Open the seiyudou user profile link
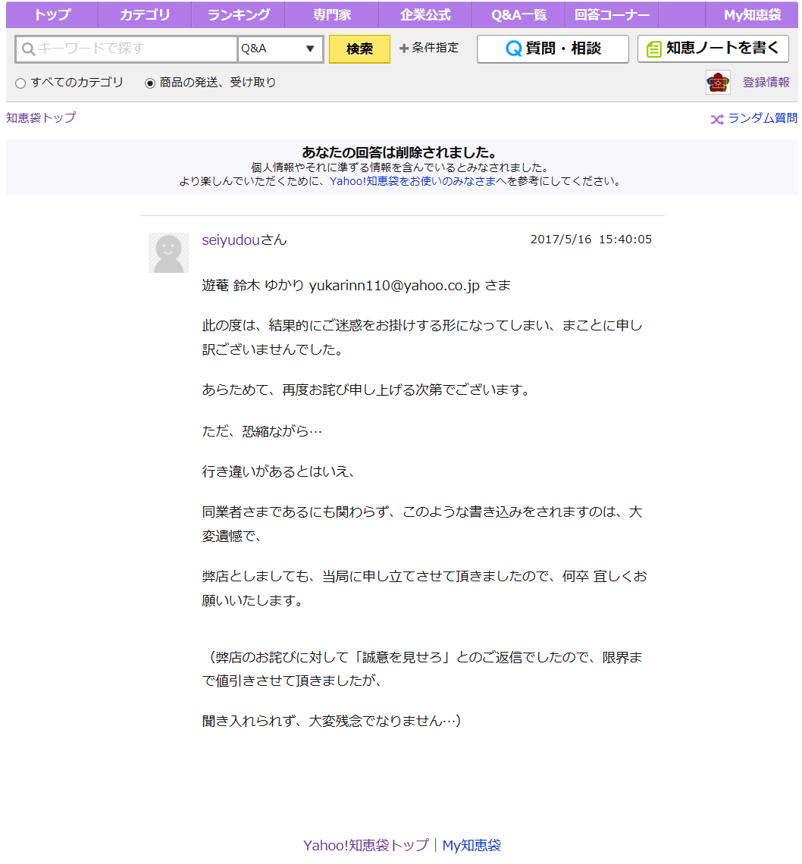 230,239
